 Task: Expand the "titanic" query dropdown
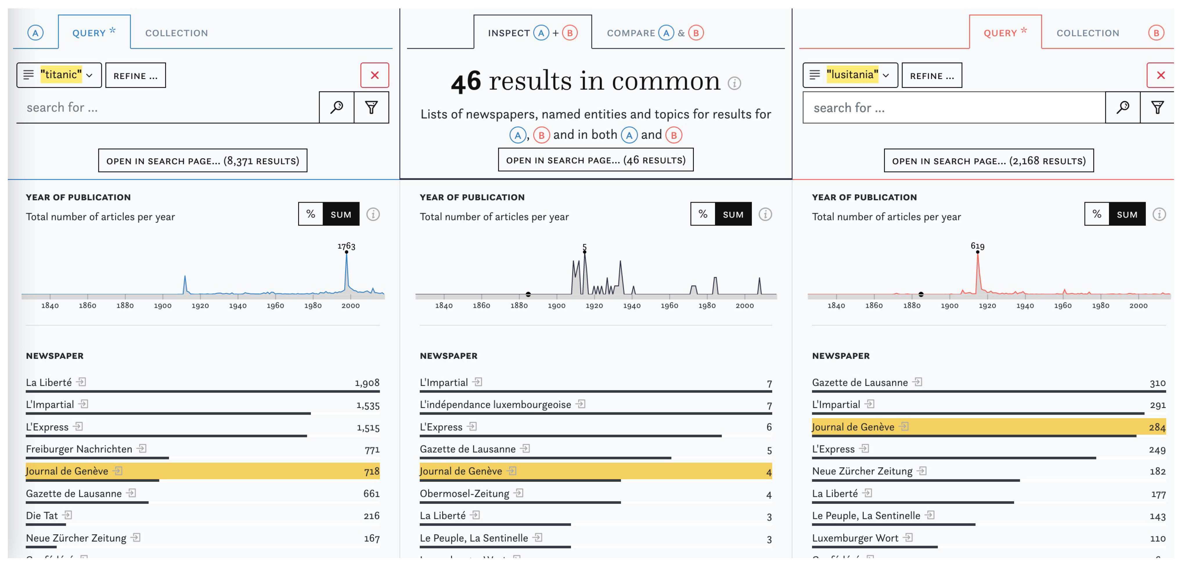click(x=89, y=76)
